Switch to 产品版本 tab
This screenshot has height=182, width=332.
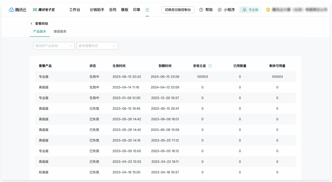(x=40, y=31)
